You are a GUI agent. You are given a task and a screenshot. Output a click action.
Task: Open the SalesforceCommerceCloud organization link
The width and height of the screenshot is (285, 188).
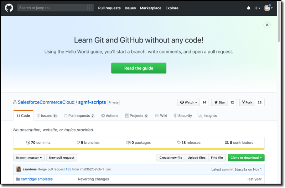tap(46, 102)
